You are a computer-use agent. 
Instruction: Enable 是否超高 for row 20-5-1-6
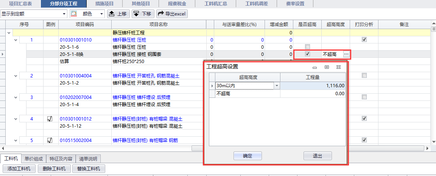(x=307, y=47)
